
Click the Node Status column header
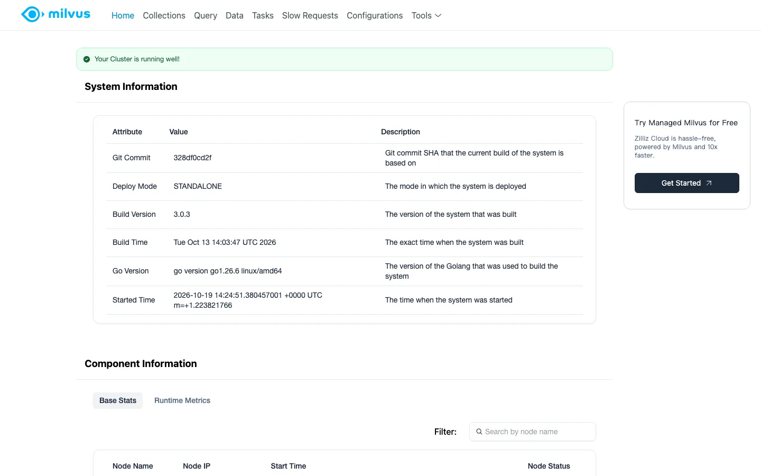(x=549, y=466)
